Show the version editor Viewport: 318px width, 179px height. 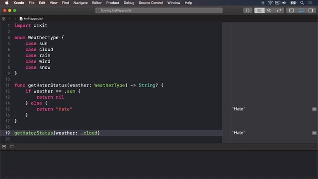[x=279, y=10]
